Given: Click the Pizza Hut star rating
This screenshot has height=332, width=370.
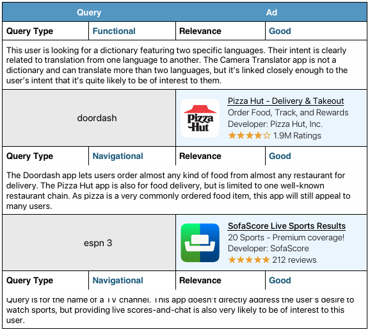Looking at the screenshot, I should click(249, 136).
